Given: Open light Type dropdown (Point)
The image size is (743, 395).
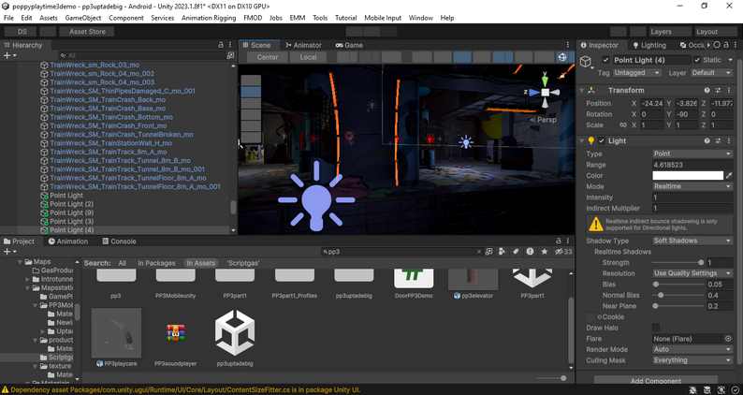Looking at the screenshot, I should [x=692, y=154].
